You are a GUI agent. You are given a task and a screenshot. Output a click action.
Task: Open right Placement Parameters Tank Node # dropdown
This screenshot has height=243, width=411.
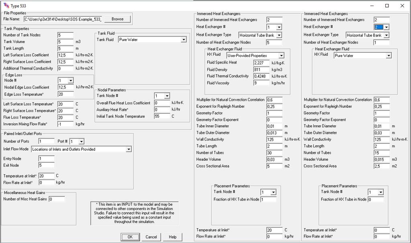(380, 192)
